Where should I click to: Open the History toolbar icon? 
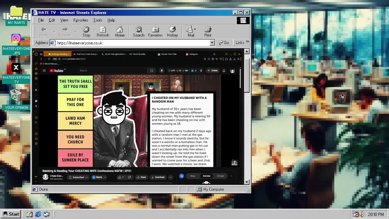tap(172, 32)
